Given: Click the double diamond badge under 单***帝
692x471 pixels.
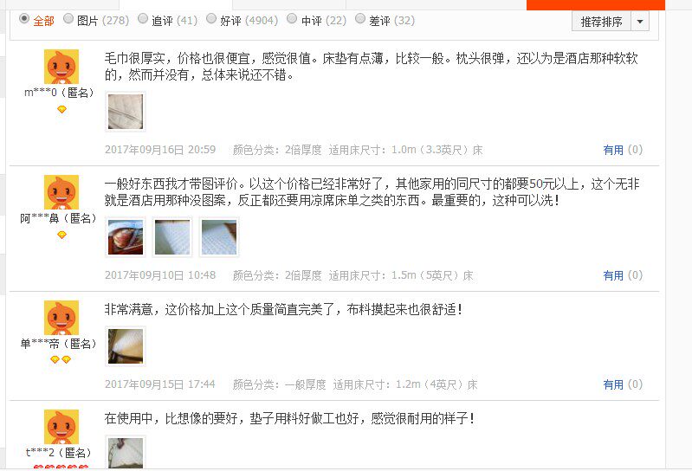Looking at the screenshot, I should [61, 360].
